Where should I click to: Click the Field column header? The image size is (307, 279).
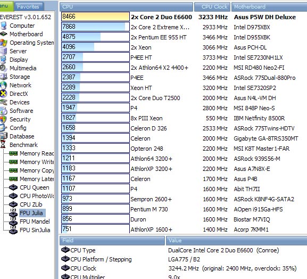click(112, 241)
